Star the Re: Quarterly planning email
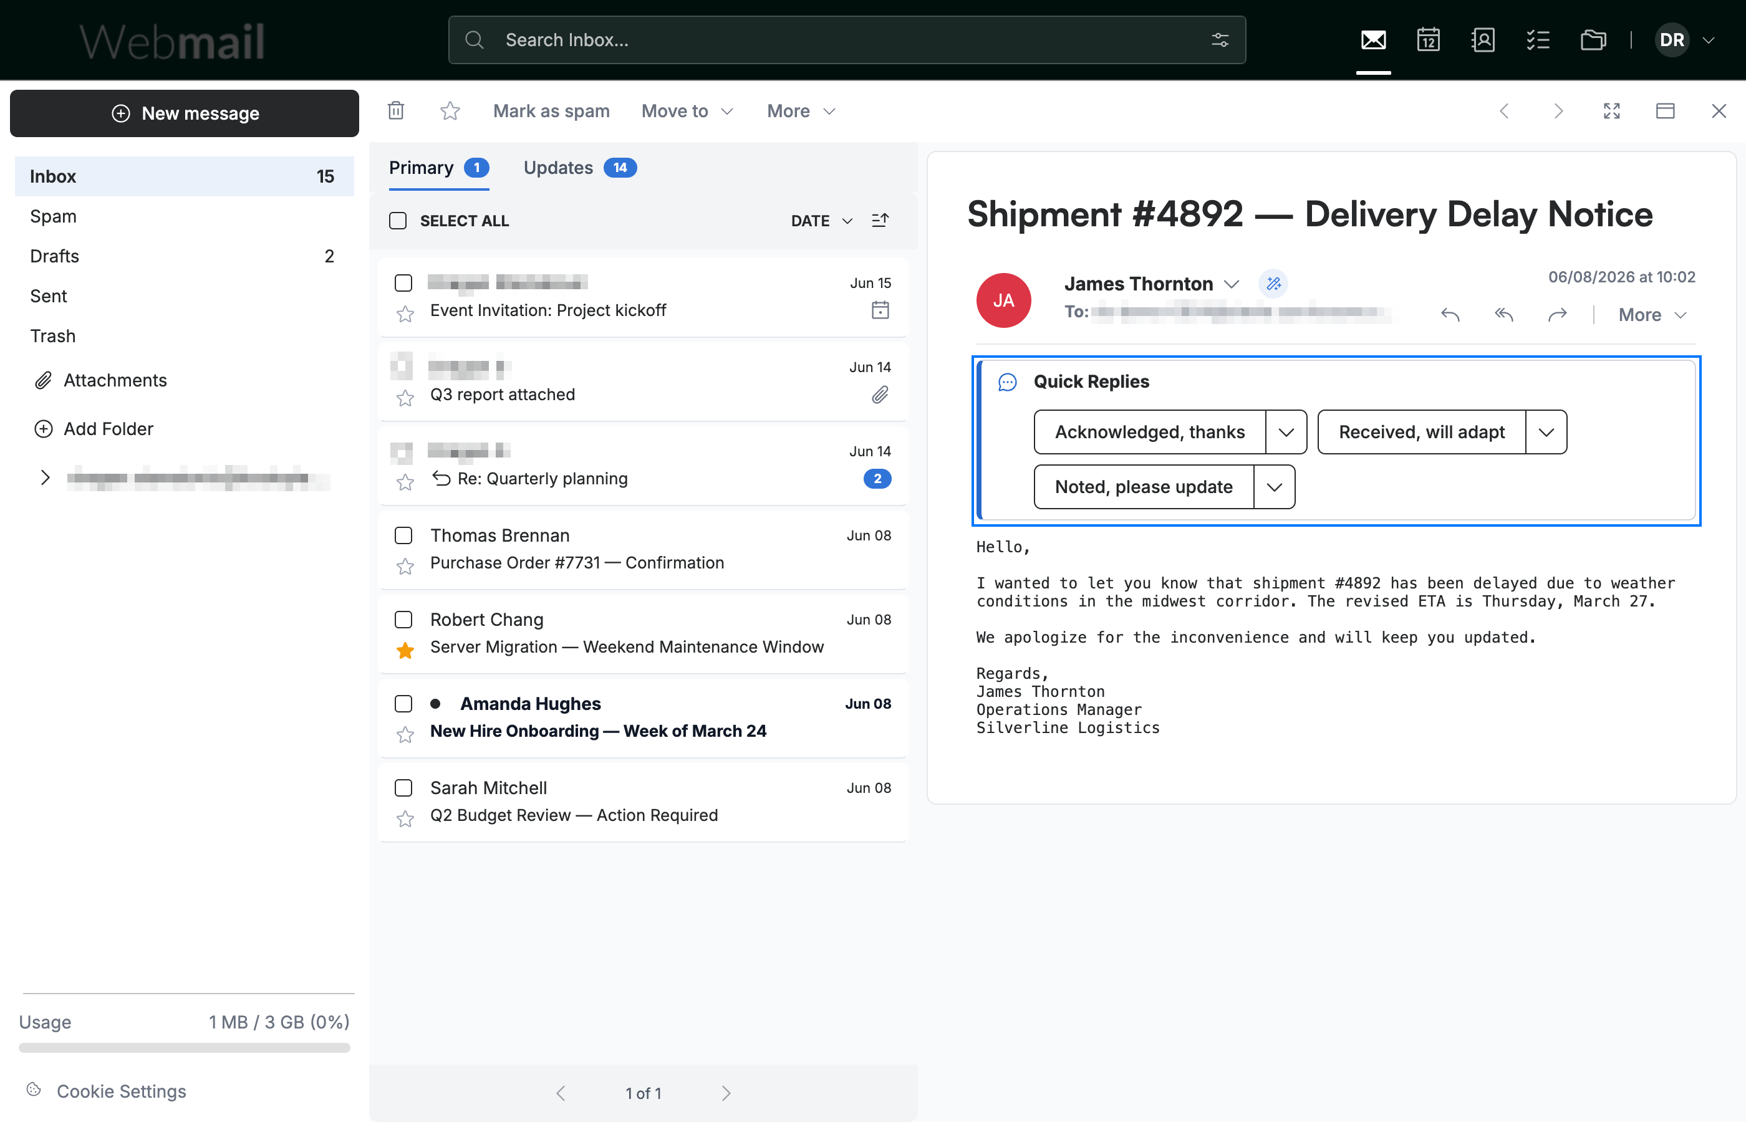Image resolution: width=1746 pixels, height=1122 pixels. tap(405, 482)
